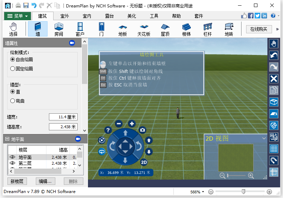Click the question mark help icon on navigation wheel
283x198 pixels.
[108, 130]
